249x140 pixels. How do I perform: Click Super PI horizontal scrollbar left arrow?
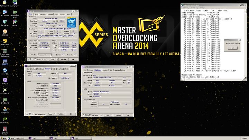coord(182,80)
